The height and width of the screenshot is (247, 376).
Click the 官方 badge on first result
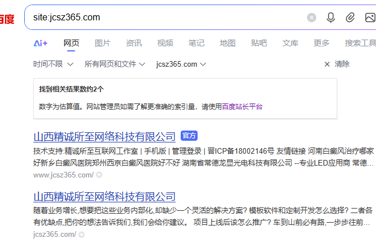[189, 136]
